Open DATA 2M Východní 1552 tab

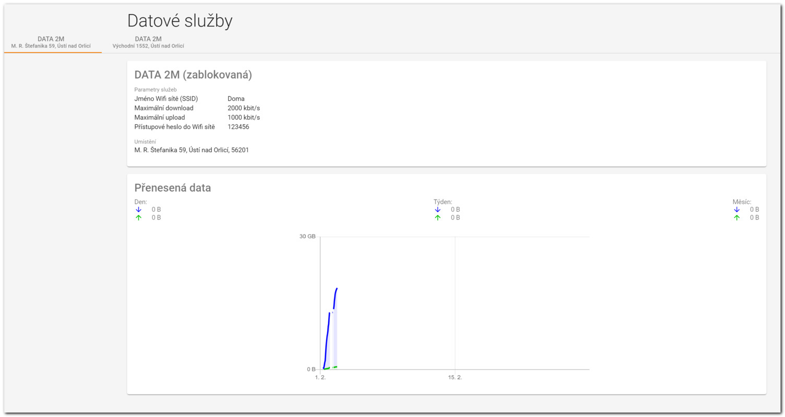pos(148,42)
